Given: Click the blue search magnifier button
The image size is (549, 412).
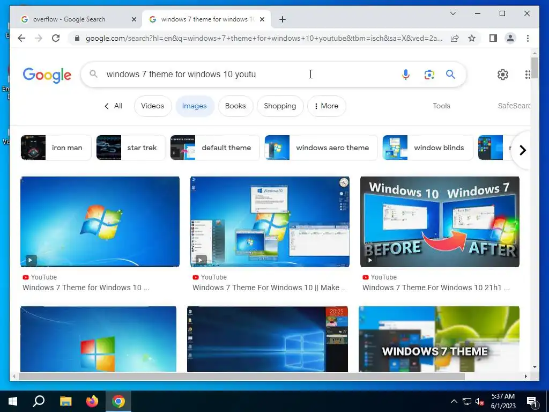Looking at the screenshot, I should tap(450, 74).
